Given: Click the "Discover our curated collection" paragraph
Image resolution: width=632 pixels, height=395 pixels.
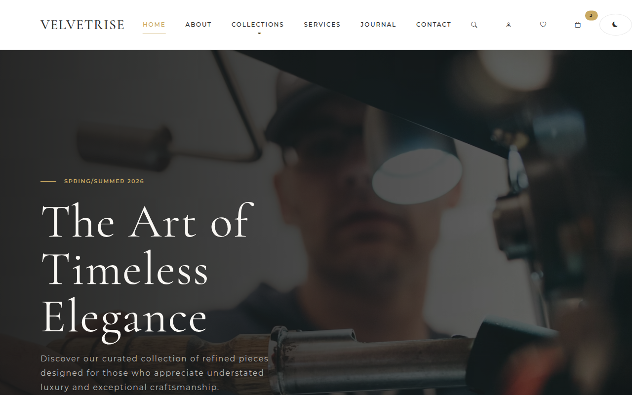Looking at the screenshot, I should 155,373.
